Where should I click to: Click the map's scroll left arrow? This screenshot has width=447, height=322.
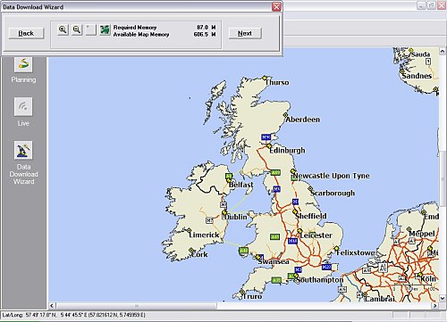52,306
